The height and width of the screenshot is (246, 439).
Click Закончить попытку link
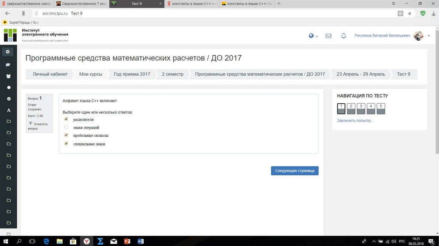pyautogui.click(x=355, y=120)
